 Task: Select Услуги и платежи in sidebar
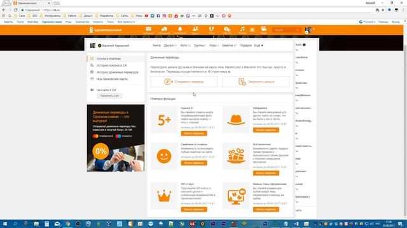click(116, 59)
